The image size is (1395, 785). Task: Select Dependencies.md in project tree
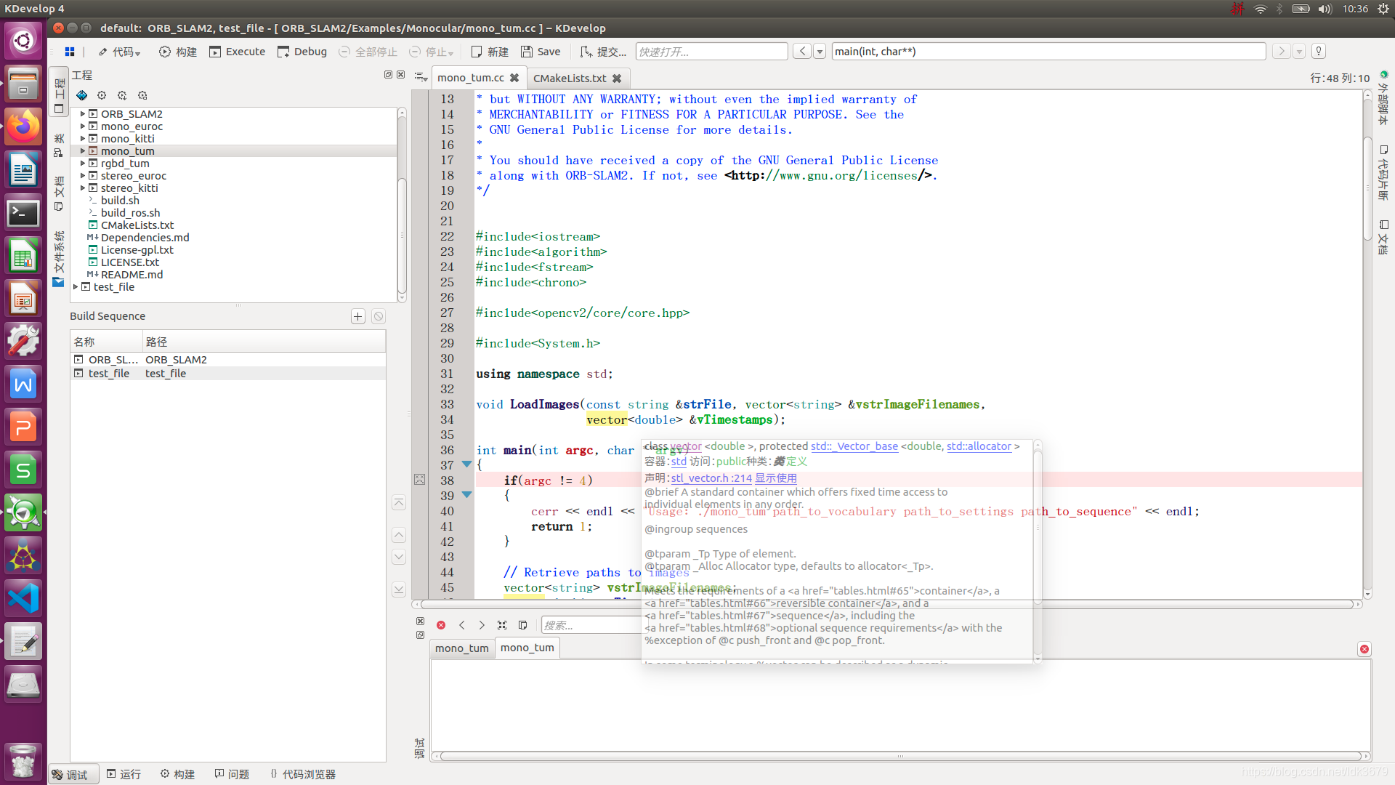click(145, 238)
